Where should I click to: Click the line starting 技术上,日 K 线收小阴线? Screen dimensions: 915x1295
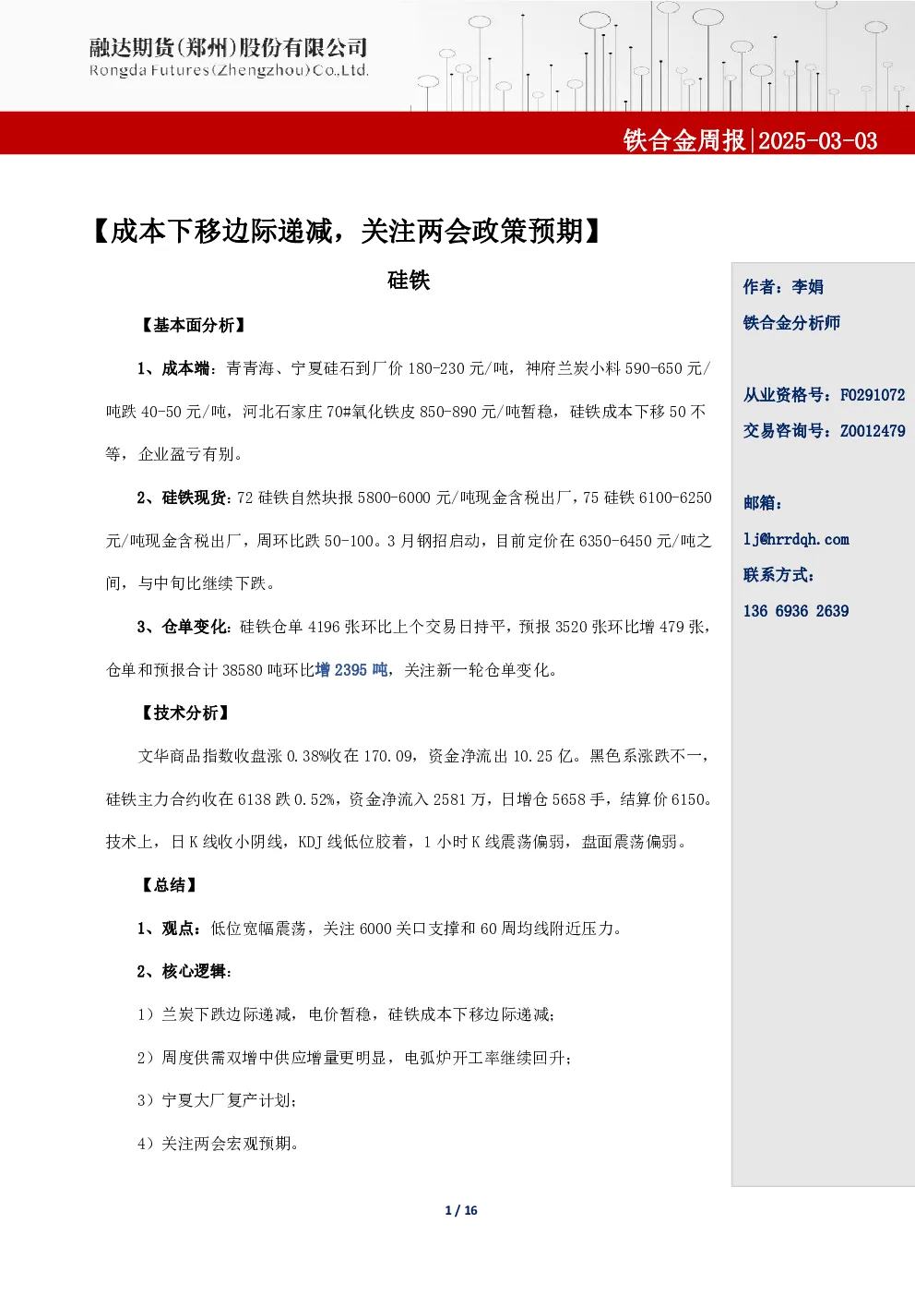pyautogui.click(x=398, y=842)
